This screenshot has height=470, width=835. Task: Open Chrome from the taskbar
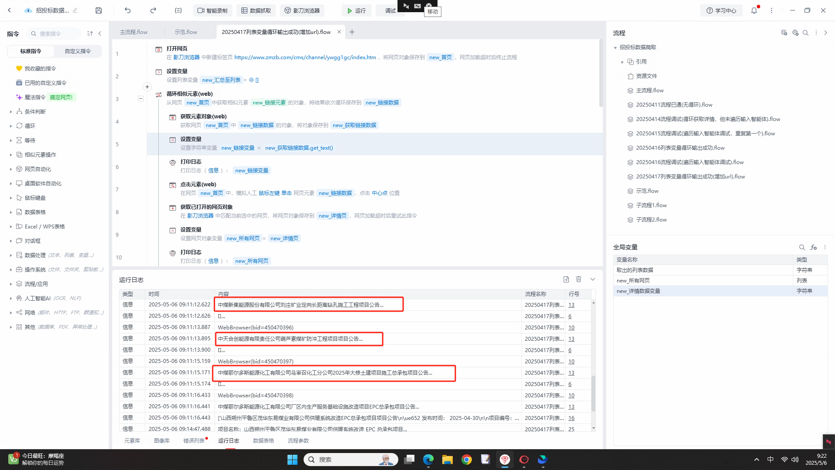point(467,460)
